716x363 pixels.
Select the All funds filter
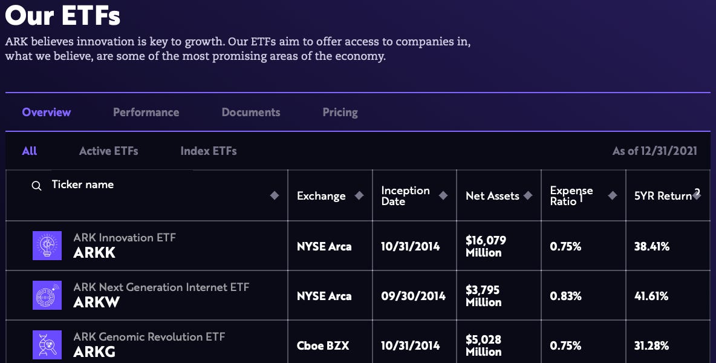pos(29,151)
